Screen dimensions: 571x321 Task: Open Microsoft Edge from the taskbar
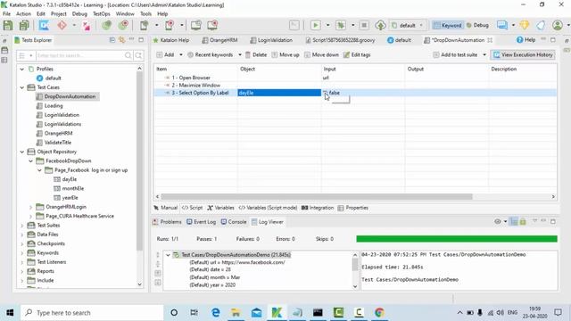point(216,313)
